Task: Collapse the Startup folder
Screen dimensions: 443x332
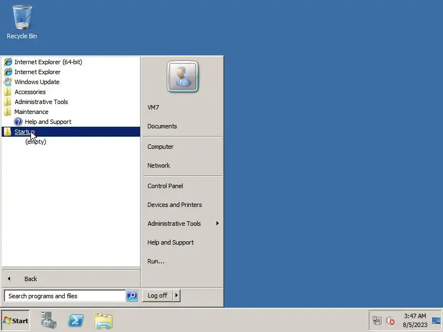Action: click(x=71, y=132)
